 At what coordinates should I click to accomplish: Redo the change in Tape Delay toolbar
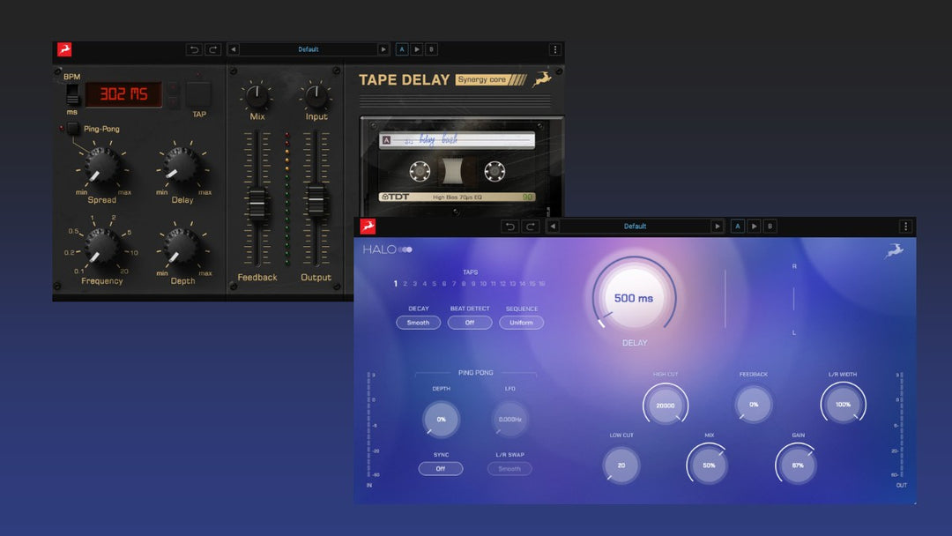[212, 49]
